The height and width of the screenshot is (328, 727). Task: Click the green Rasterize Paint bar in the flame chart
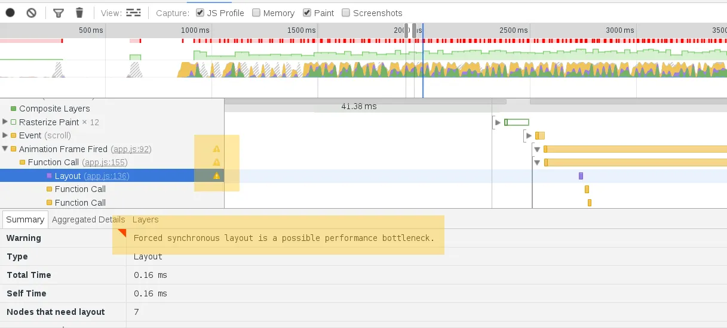tap(517, 122)
